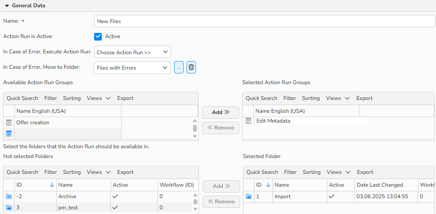Open Filter in Available Action Run Groups
The width and height of the screenshot is (436, 214).
click(50, 98)
